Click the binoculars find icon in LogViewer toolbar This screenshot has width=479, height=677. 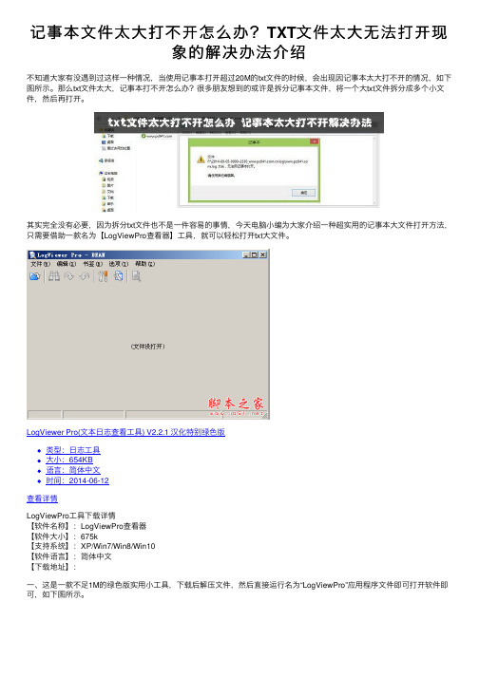pyautogui.click(x=53, y=276)
